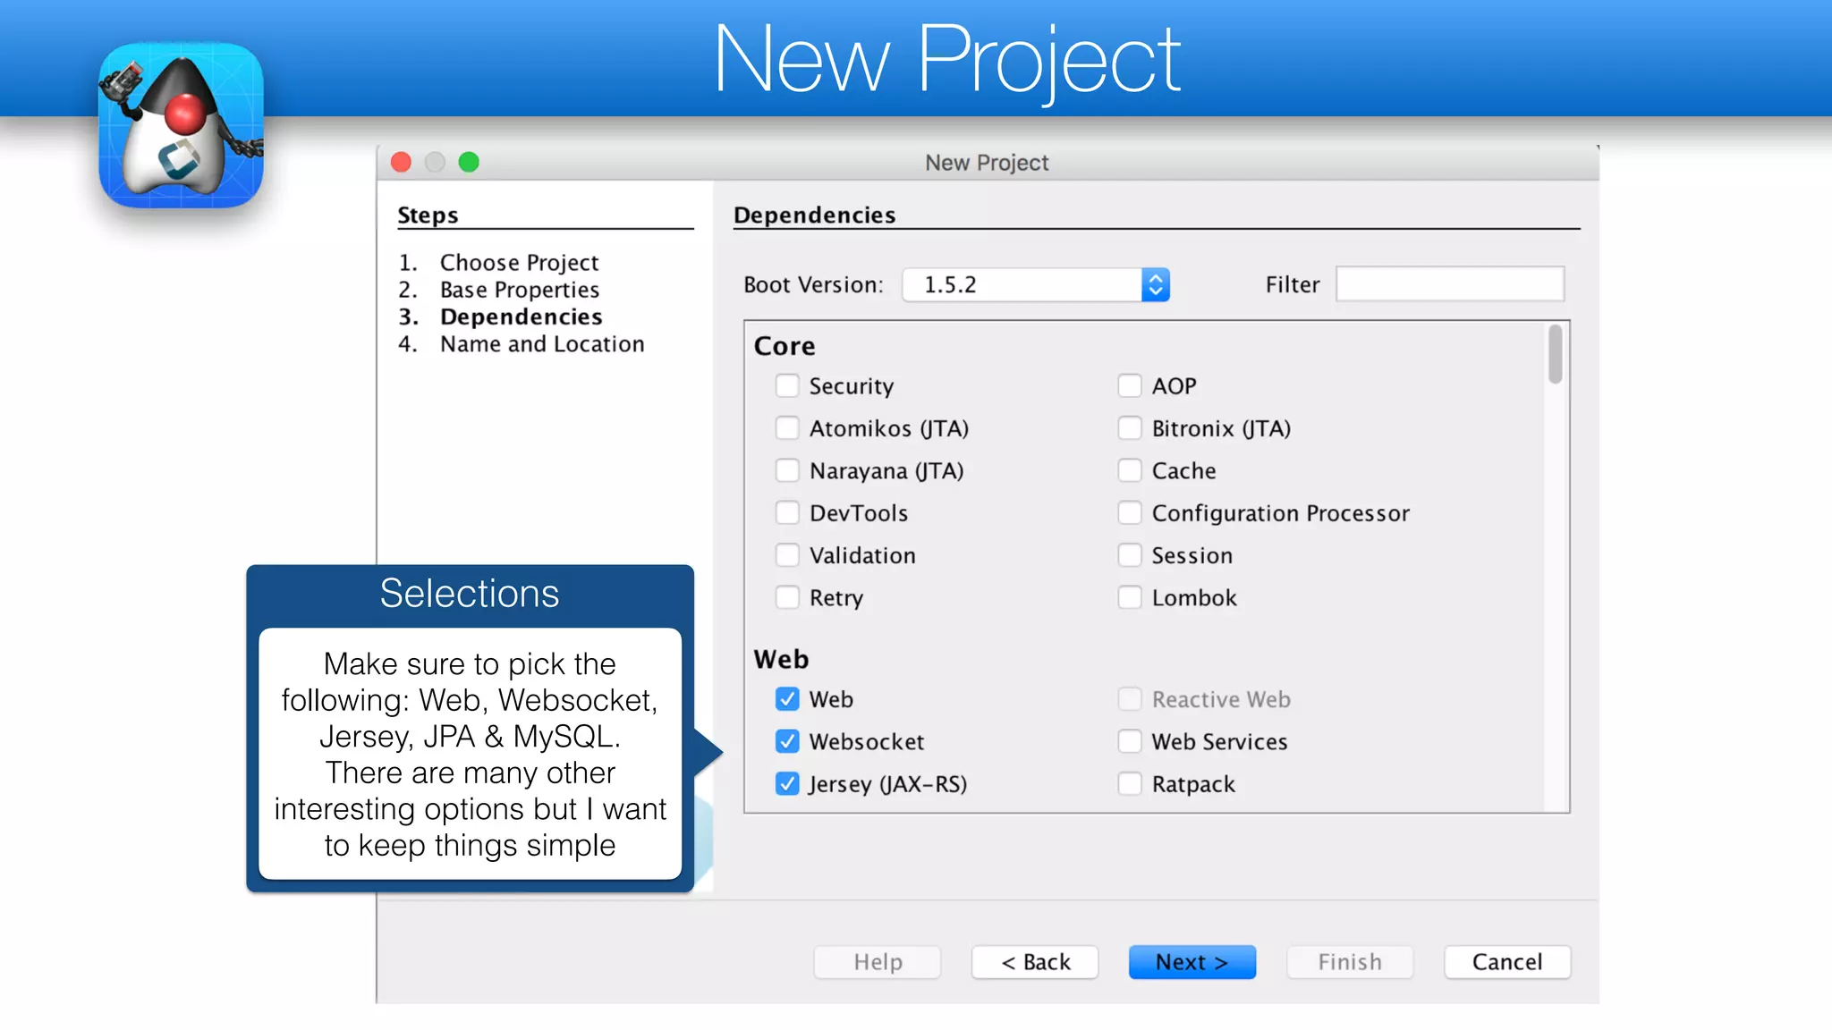This screenshot has width=1832, height=1030.
Task: Click the Cancel button
Action: coord(1506,962)
